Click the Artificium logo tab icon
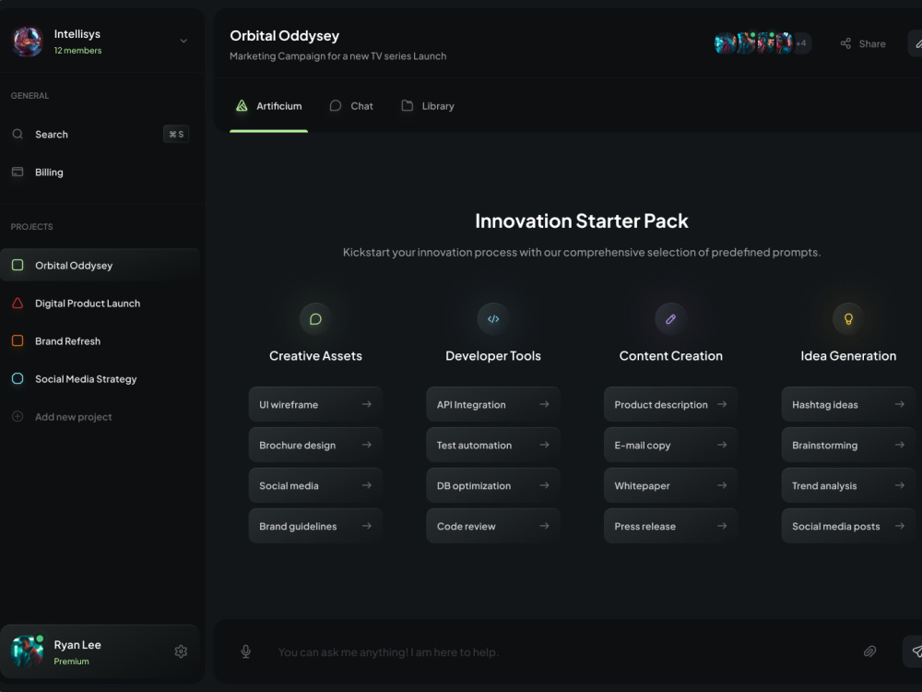The width and height of the screenshot is (922, 692). pos(242,106)
